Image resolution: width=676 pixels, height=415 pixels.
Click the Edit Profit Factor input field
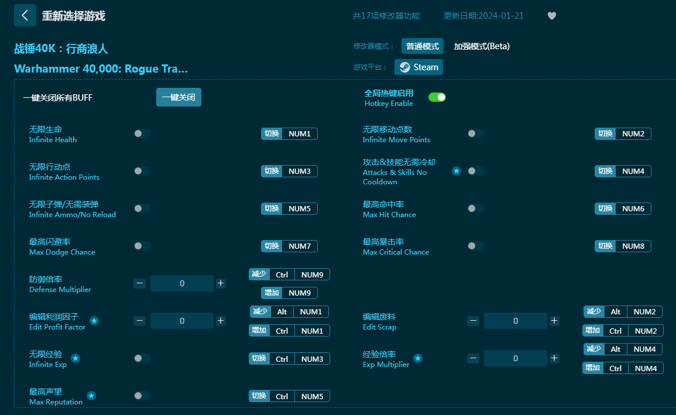point(182,321)
